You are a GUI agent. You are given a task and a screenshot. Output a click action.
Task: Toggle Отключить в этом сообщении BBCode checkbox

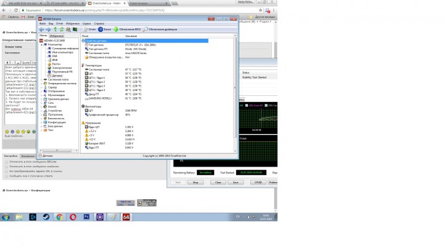pyautogui.click(x=7, y=162)
